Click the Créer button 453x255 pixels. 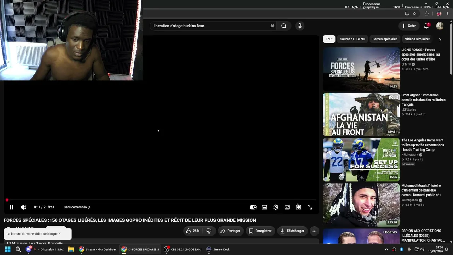[408, 26]
